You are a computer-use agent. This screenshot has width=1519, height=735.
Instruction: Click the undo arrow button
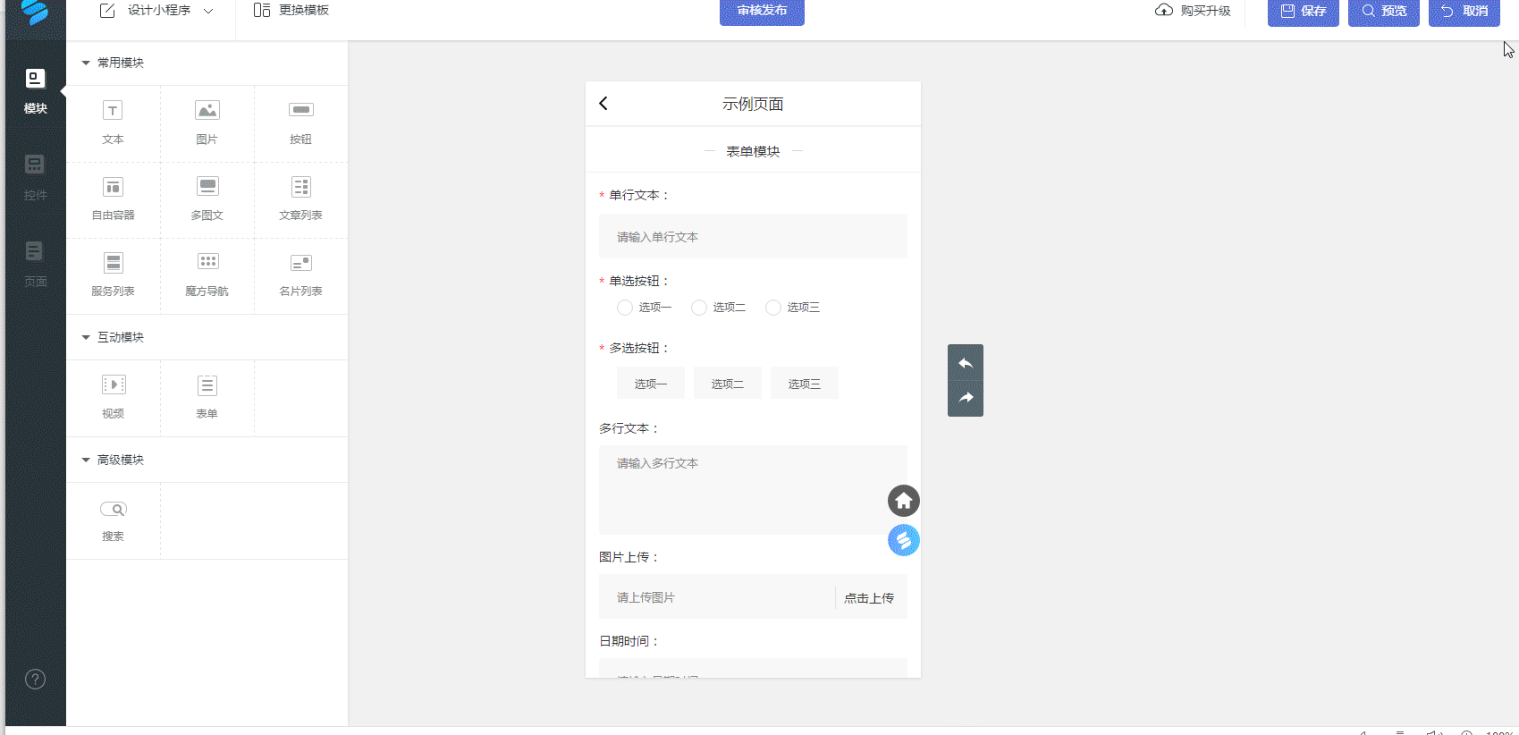[x=966, y=363]
